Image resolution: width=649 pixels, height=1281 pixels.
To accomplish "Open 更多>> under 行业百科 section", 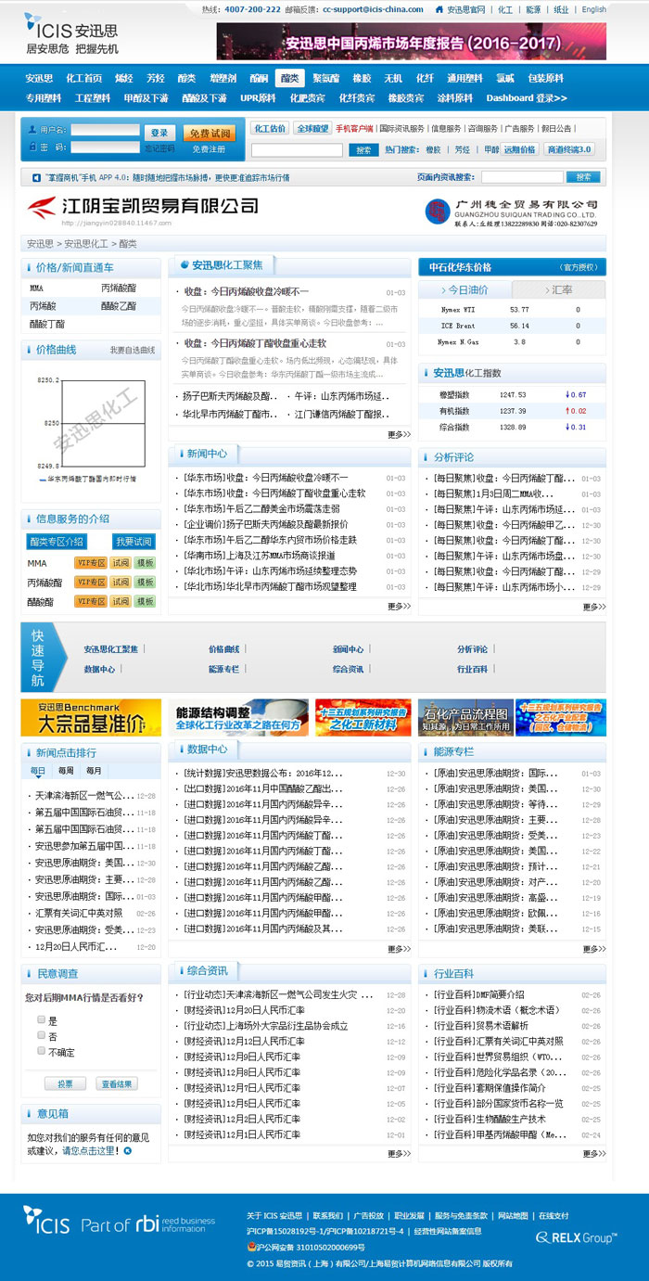I will pos(594,1153).
